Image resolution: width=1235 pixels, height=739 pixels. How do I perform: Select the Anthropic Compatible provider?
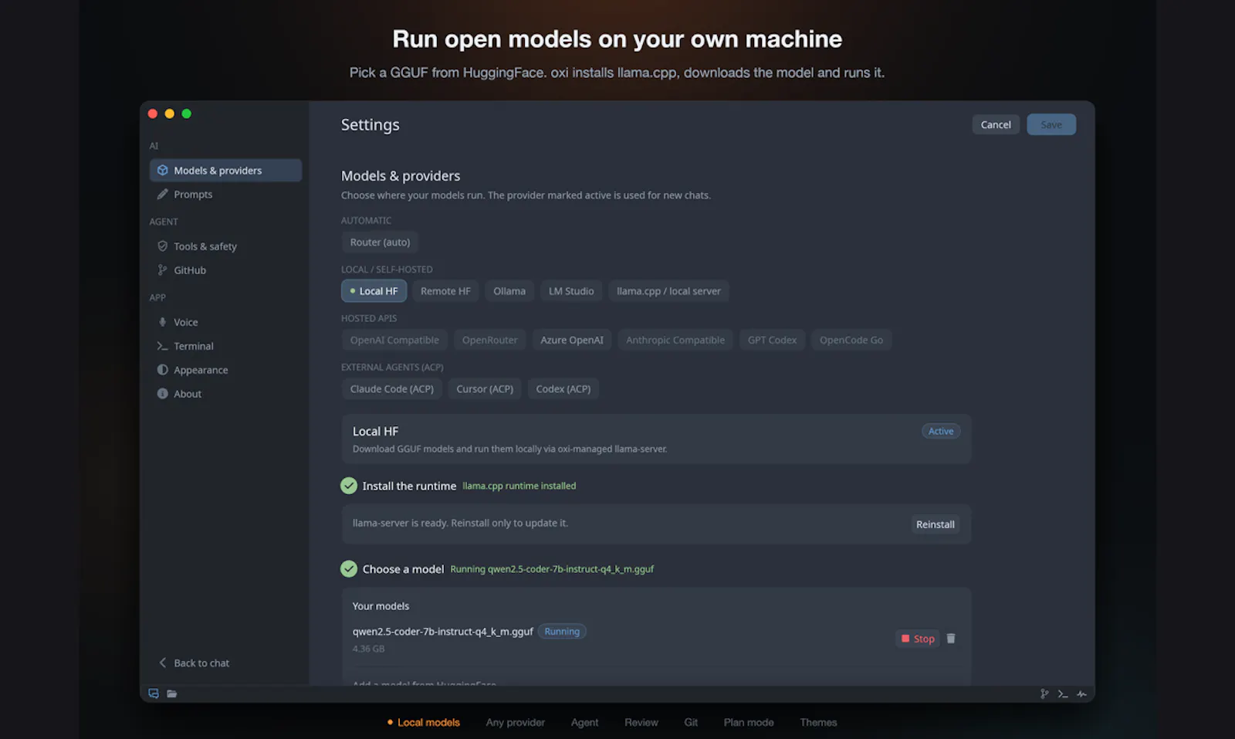(x=675, y=340)
